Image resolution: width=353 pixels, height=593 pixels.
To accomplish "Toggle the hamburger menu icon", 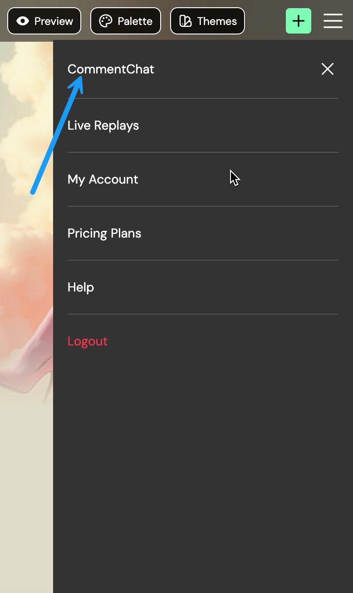I will point(333,21).
